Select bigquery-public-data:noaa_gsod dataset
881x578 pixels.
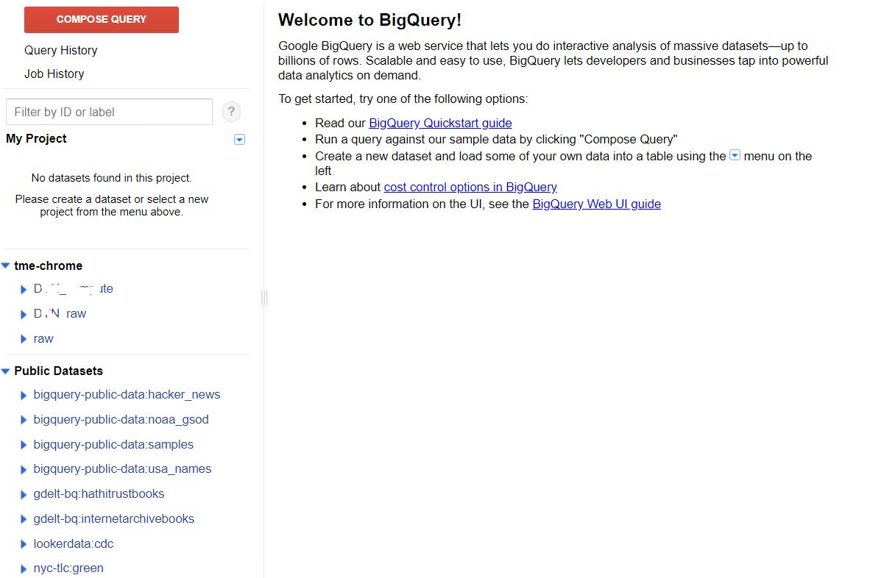[x=121, y=419]
